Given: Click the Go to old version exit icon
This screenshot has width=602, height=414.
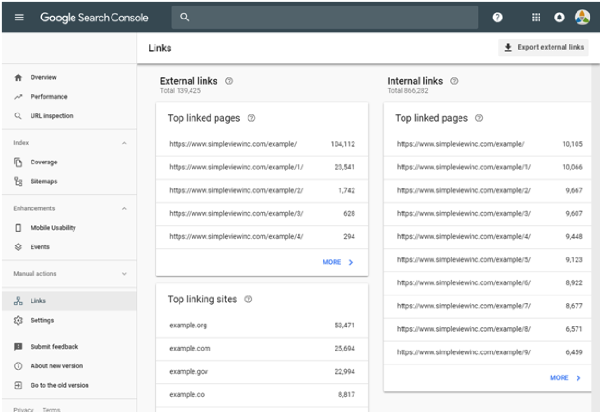Looking at the screenshot, I should (x=18, y=385).
